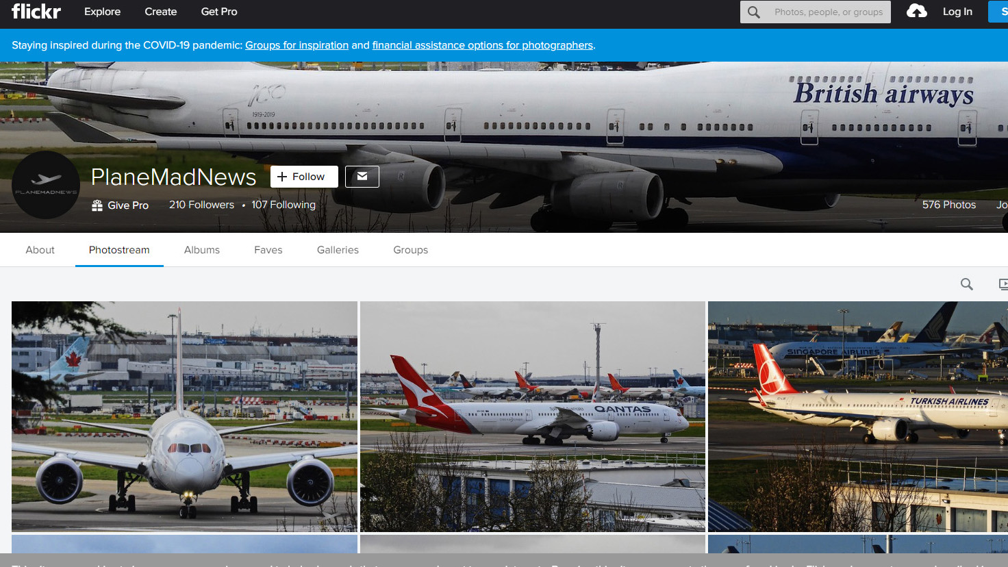Click PlaneMadNews profile avatar
1008x567 pixels.
point(46,185)
